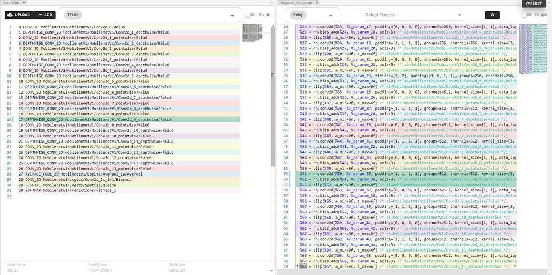Screen dimensions: 552x275
Task: Switch to the Source #0 tab
Action: coord(10,3)
